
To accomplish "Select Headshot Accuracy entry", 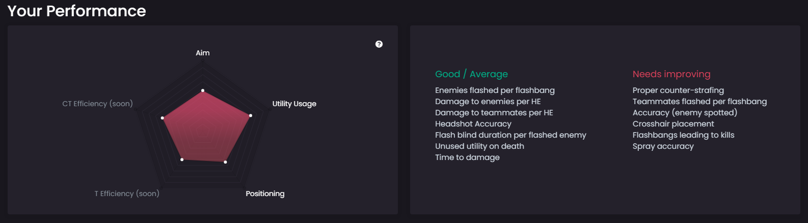I will click(x=473, y=124).
